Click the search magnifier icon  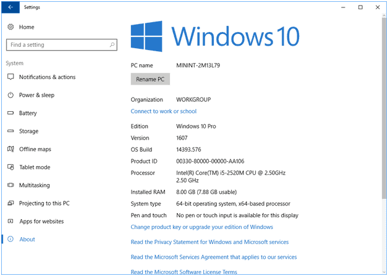click(x=112, y=44)
